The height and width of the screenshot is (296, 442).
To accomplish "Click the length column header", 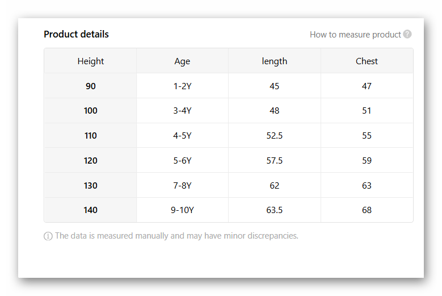I will 275,61.
